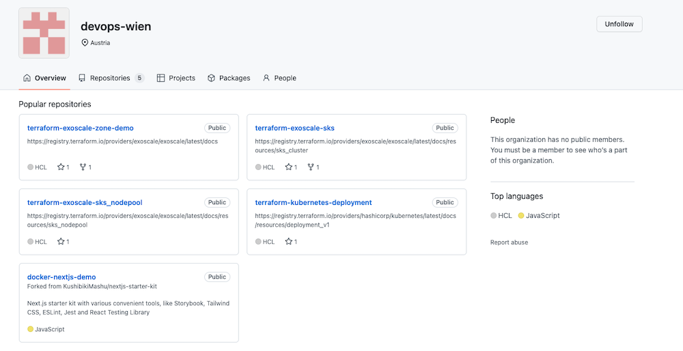Open the Repositories tab
The width and height of the screenshot is (683, 351).
click(x=111, y=78)
